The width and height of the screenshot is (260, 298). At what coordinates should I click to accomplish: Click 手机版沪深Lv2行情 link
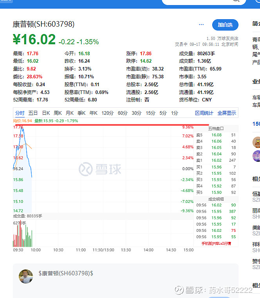coord(216,244)
